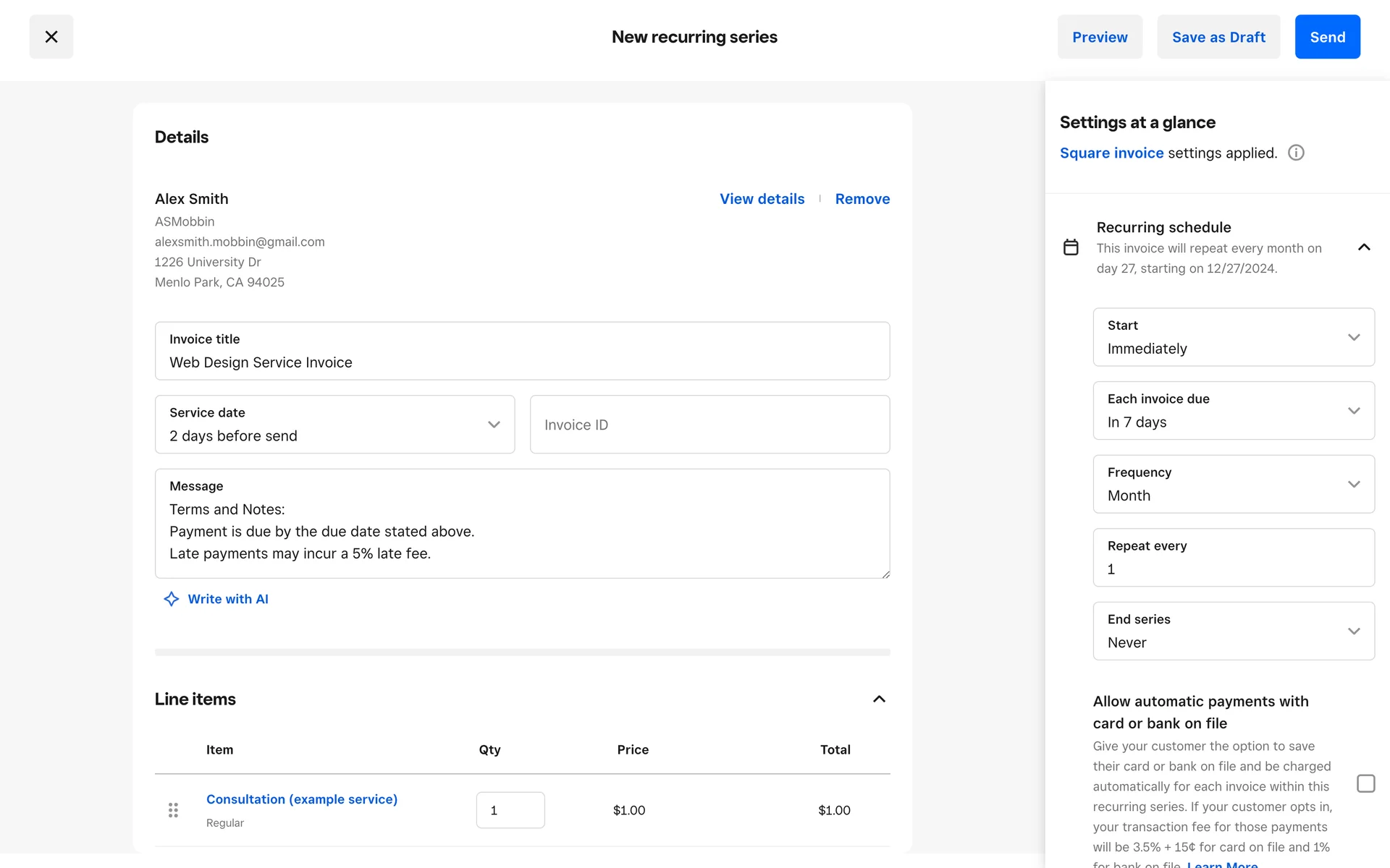Close the new recurring series dialog
Viewport: 1390px width, 868px height.
point(51,37)
